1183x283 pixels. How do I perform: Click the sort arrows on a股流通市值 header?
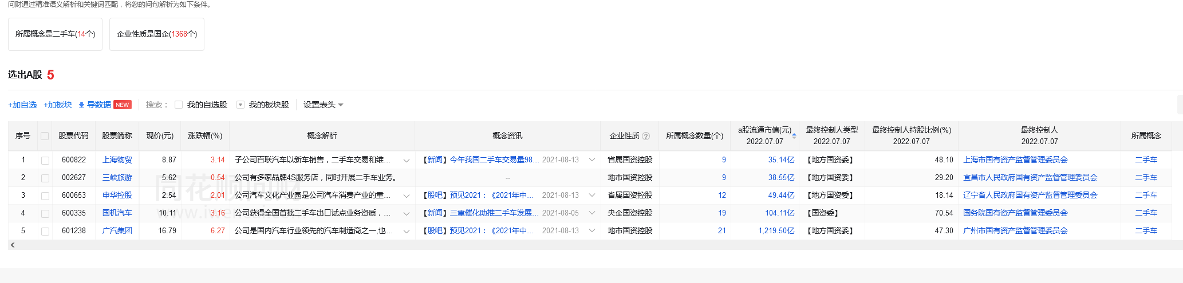point(794,135)
